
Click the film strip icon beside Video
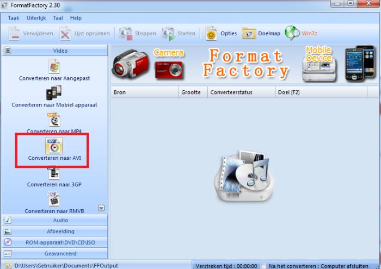coord(8,51)
